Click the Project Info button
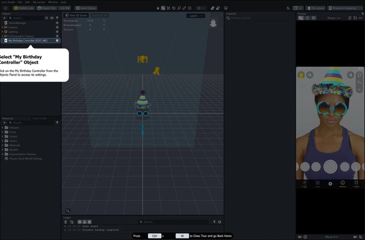The image size is (365, 240). pos(47,8)
